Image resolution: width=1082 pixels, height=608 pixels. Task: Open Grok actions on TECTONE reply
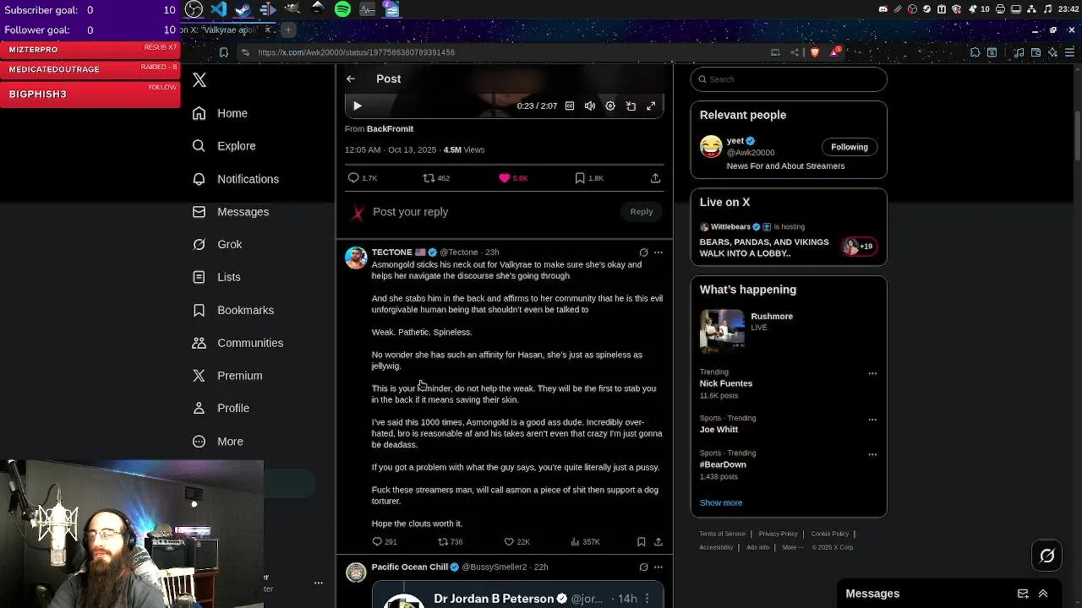643,252
